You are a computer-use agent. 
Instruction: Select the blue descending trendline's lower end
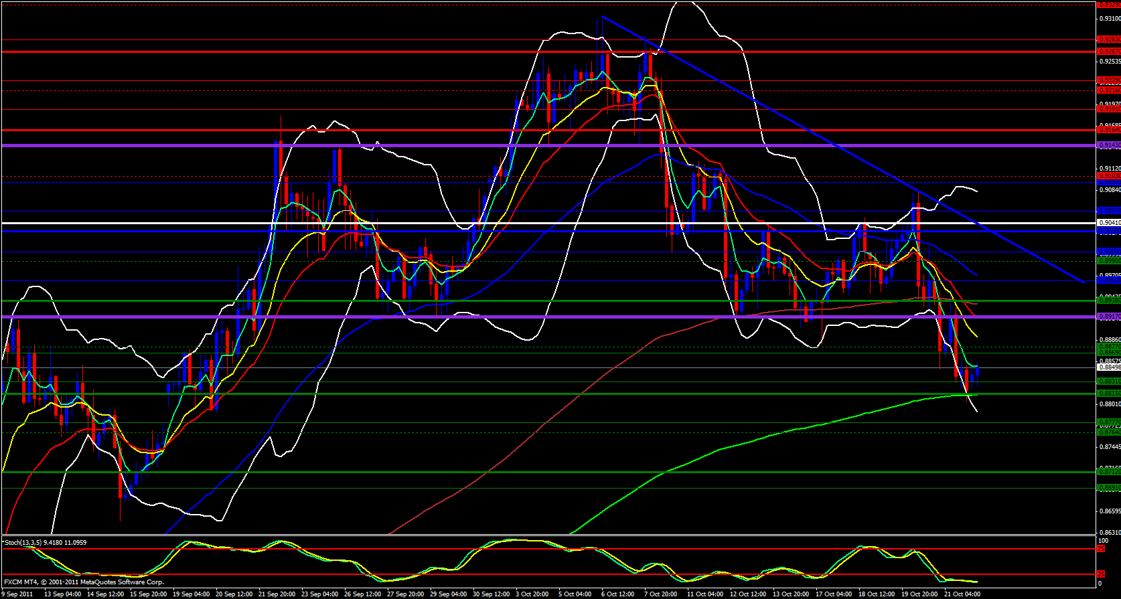(x=1083, y=282)
